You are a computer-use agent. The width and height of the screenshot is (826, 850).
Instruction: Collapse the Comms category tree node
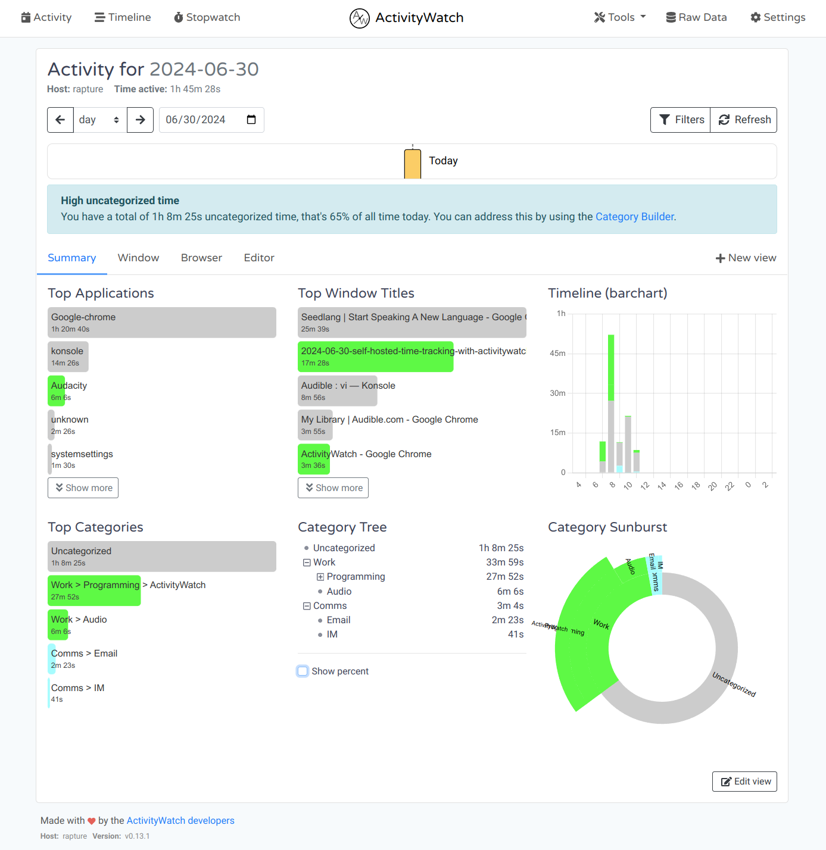click(x=307, y=606)
